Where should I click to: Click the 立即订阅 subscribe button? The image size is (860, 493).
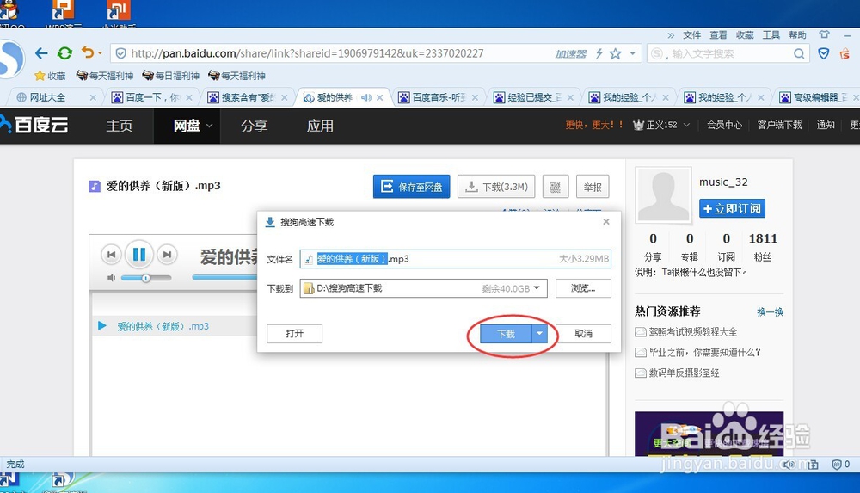coord(732,208)
